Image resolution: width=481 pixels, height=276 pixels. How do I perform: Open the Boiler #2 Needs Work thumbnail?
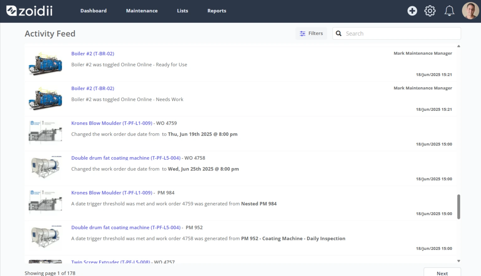45,99
